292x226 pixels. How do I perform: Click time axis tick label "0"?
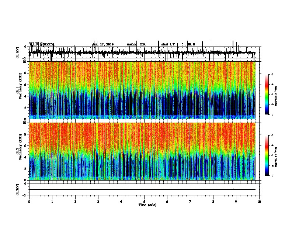(29, 202)
